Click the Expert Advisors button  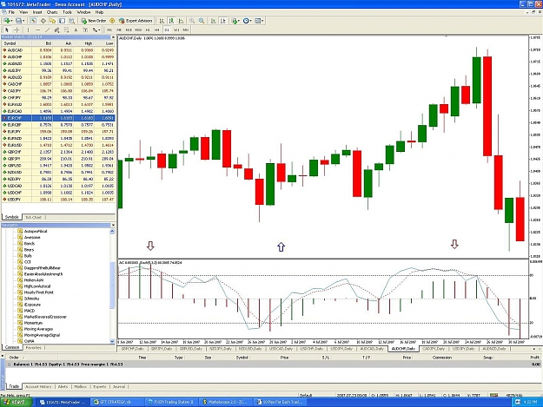coord(136,21)
